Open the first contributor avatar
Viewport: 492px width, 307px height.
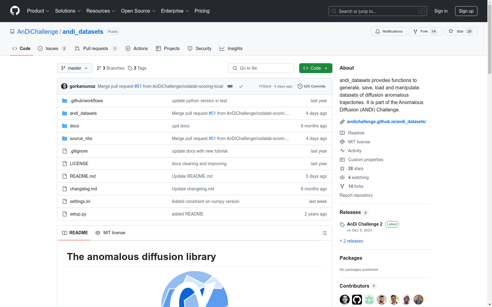(345, 300)
